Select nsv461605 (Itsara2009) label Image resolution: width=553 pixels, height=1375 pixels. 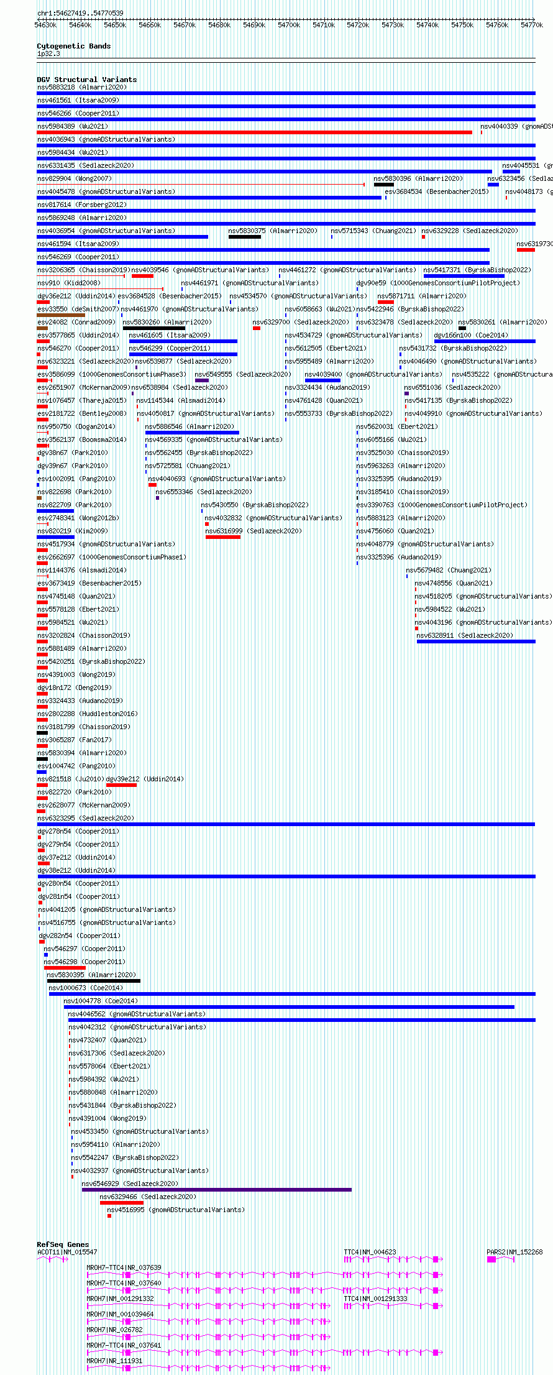170,335
